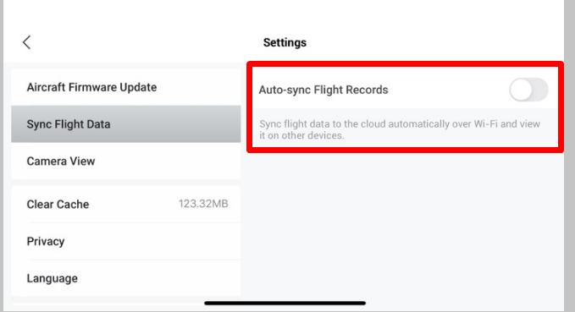The width and height of the screenshot is (575, 312).
Task: Tap the words "it on other devices"
Action: [x=301, y=135]
